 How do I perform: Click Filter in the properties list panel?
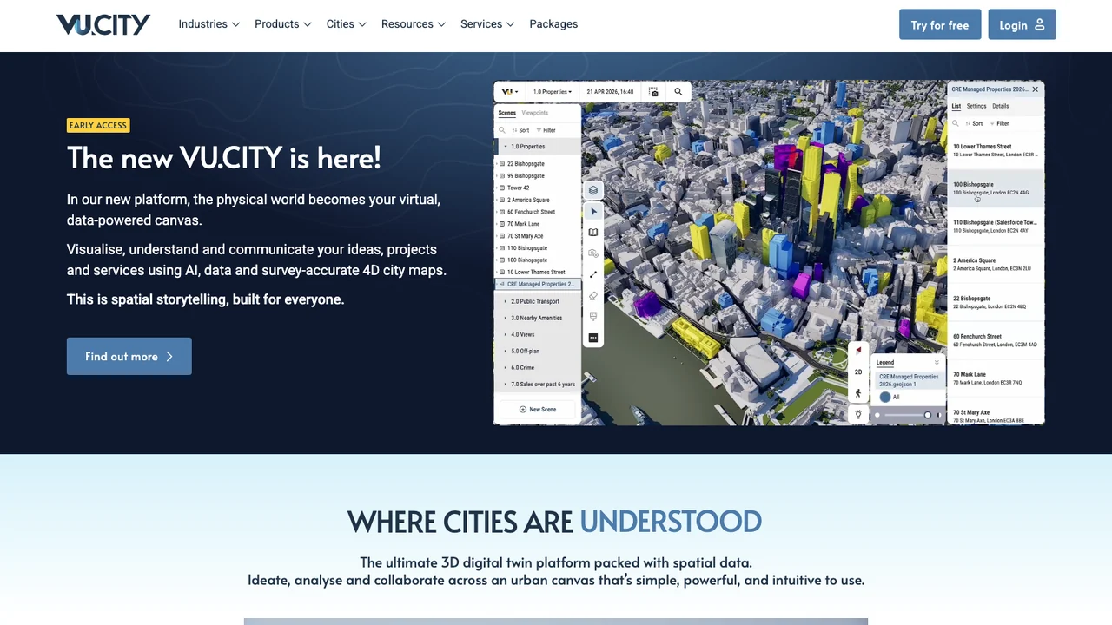(999, 123)
